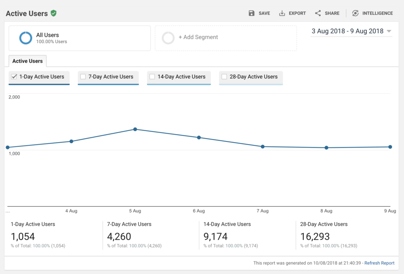Click the Share icon

click(x=318, y=13)
